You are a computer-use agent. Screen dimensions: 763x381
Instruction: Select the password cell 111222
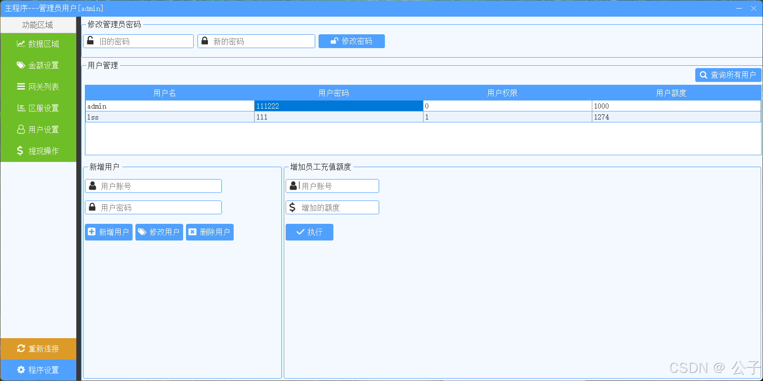pyautogui.click(x=339, y=106)
